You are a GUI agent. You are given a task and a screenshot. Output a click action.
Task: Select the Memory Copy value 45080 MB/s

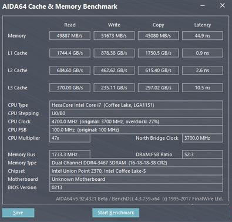(x=158, y=36)
